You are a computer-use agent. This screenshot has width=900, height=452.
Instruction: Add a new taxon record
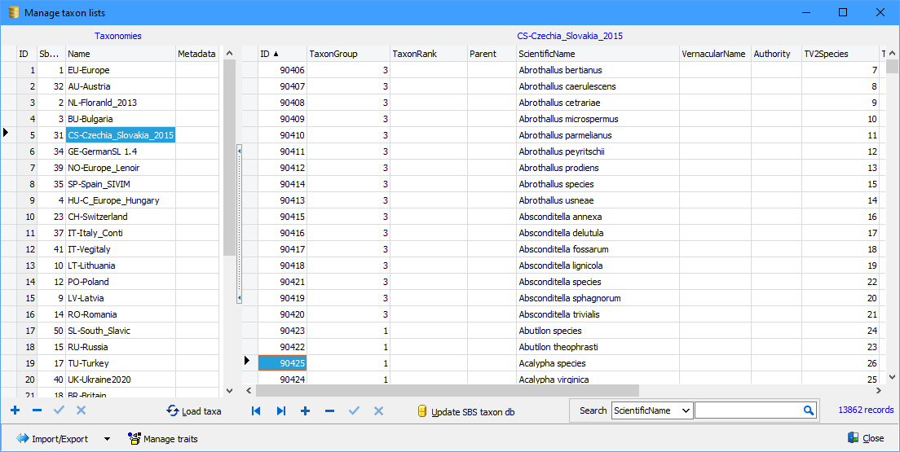(x=306, y=411)
